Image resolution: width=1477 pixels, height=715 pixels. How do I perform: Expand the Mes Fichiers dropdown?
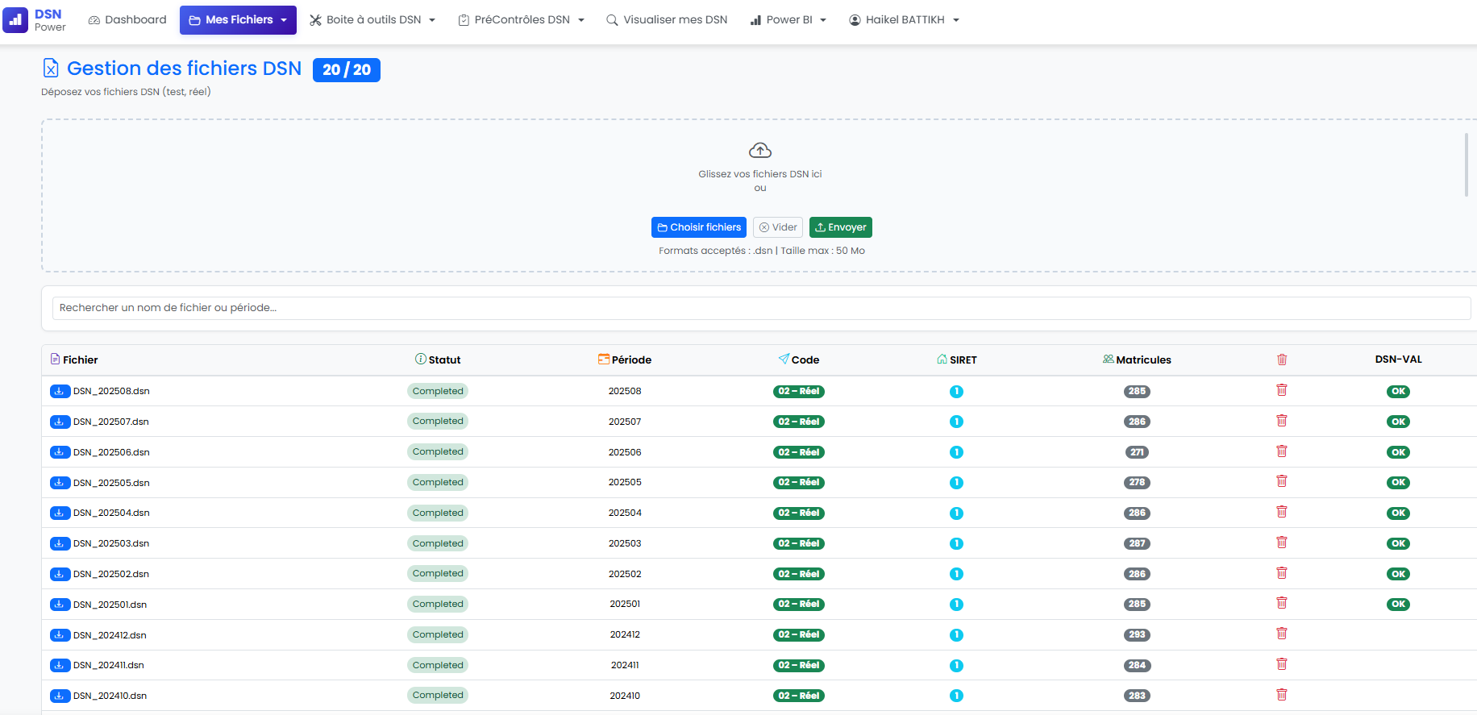coord(238,20)
